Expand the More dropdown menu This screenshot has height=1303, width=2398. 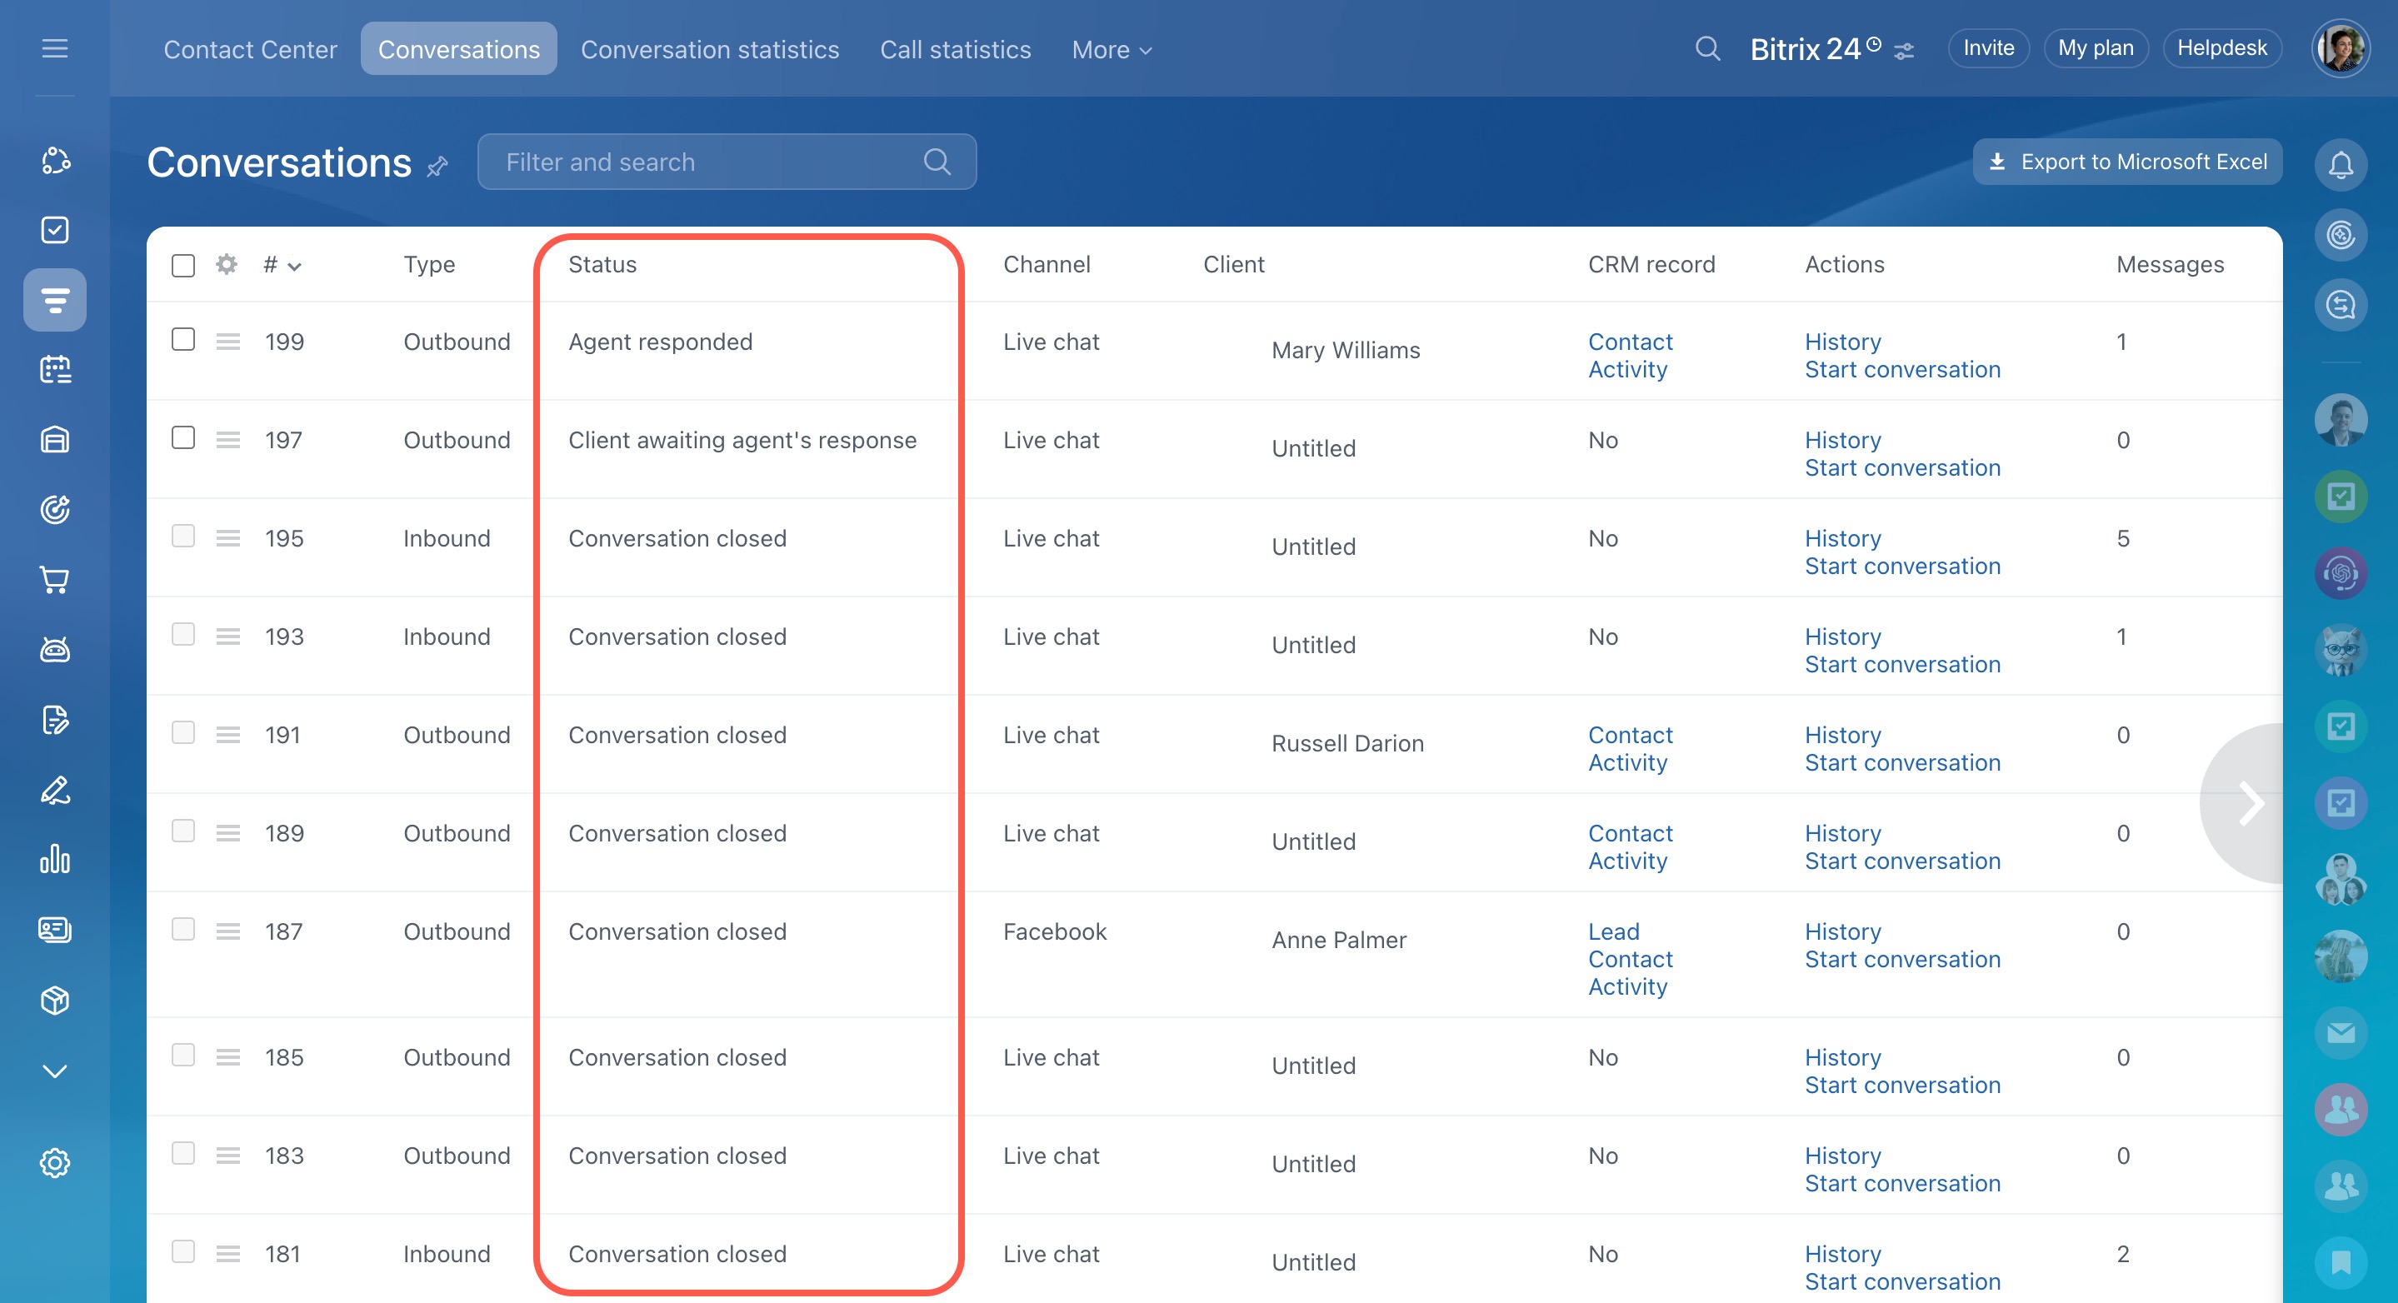1112,49
